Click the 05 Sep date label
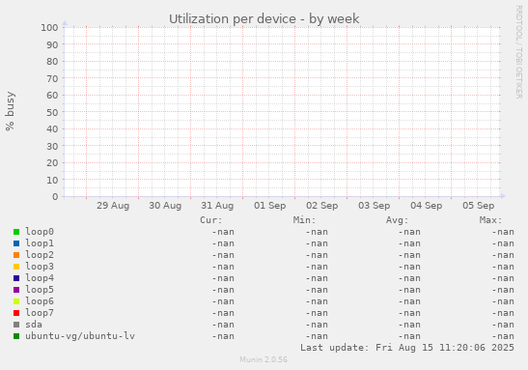The height and width of the screenshot is (370, 528). [x=479, y=206]
